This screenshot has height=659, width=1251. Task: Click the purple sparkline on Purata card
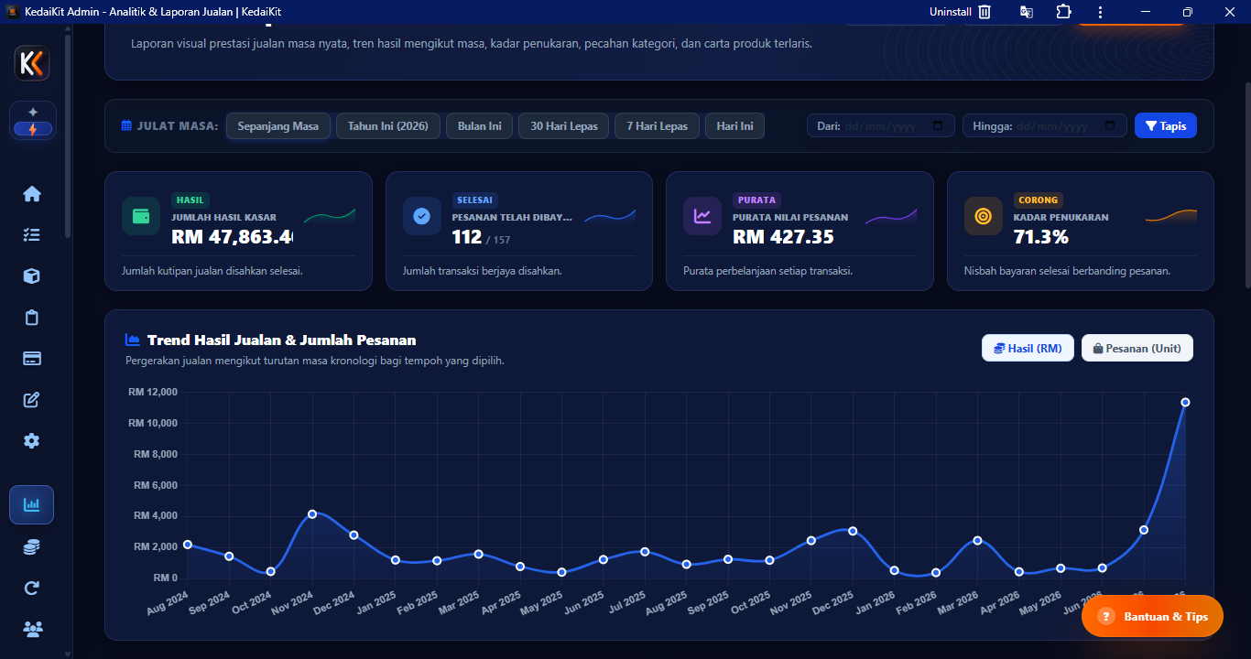pyautogui.click(x=891, y=215)
